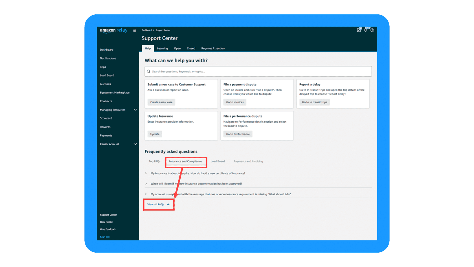Click the Create a new case button
Viewport: 474px width, 267px height.
[x=161, y=102]
